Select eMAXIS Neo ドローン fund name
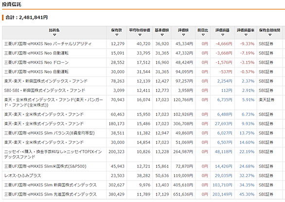The width and height of the screenshot is (285, 202). pos(36,62)
